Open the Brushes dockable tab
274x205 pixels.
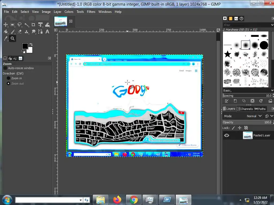(225, 18)
